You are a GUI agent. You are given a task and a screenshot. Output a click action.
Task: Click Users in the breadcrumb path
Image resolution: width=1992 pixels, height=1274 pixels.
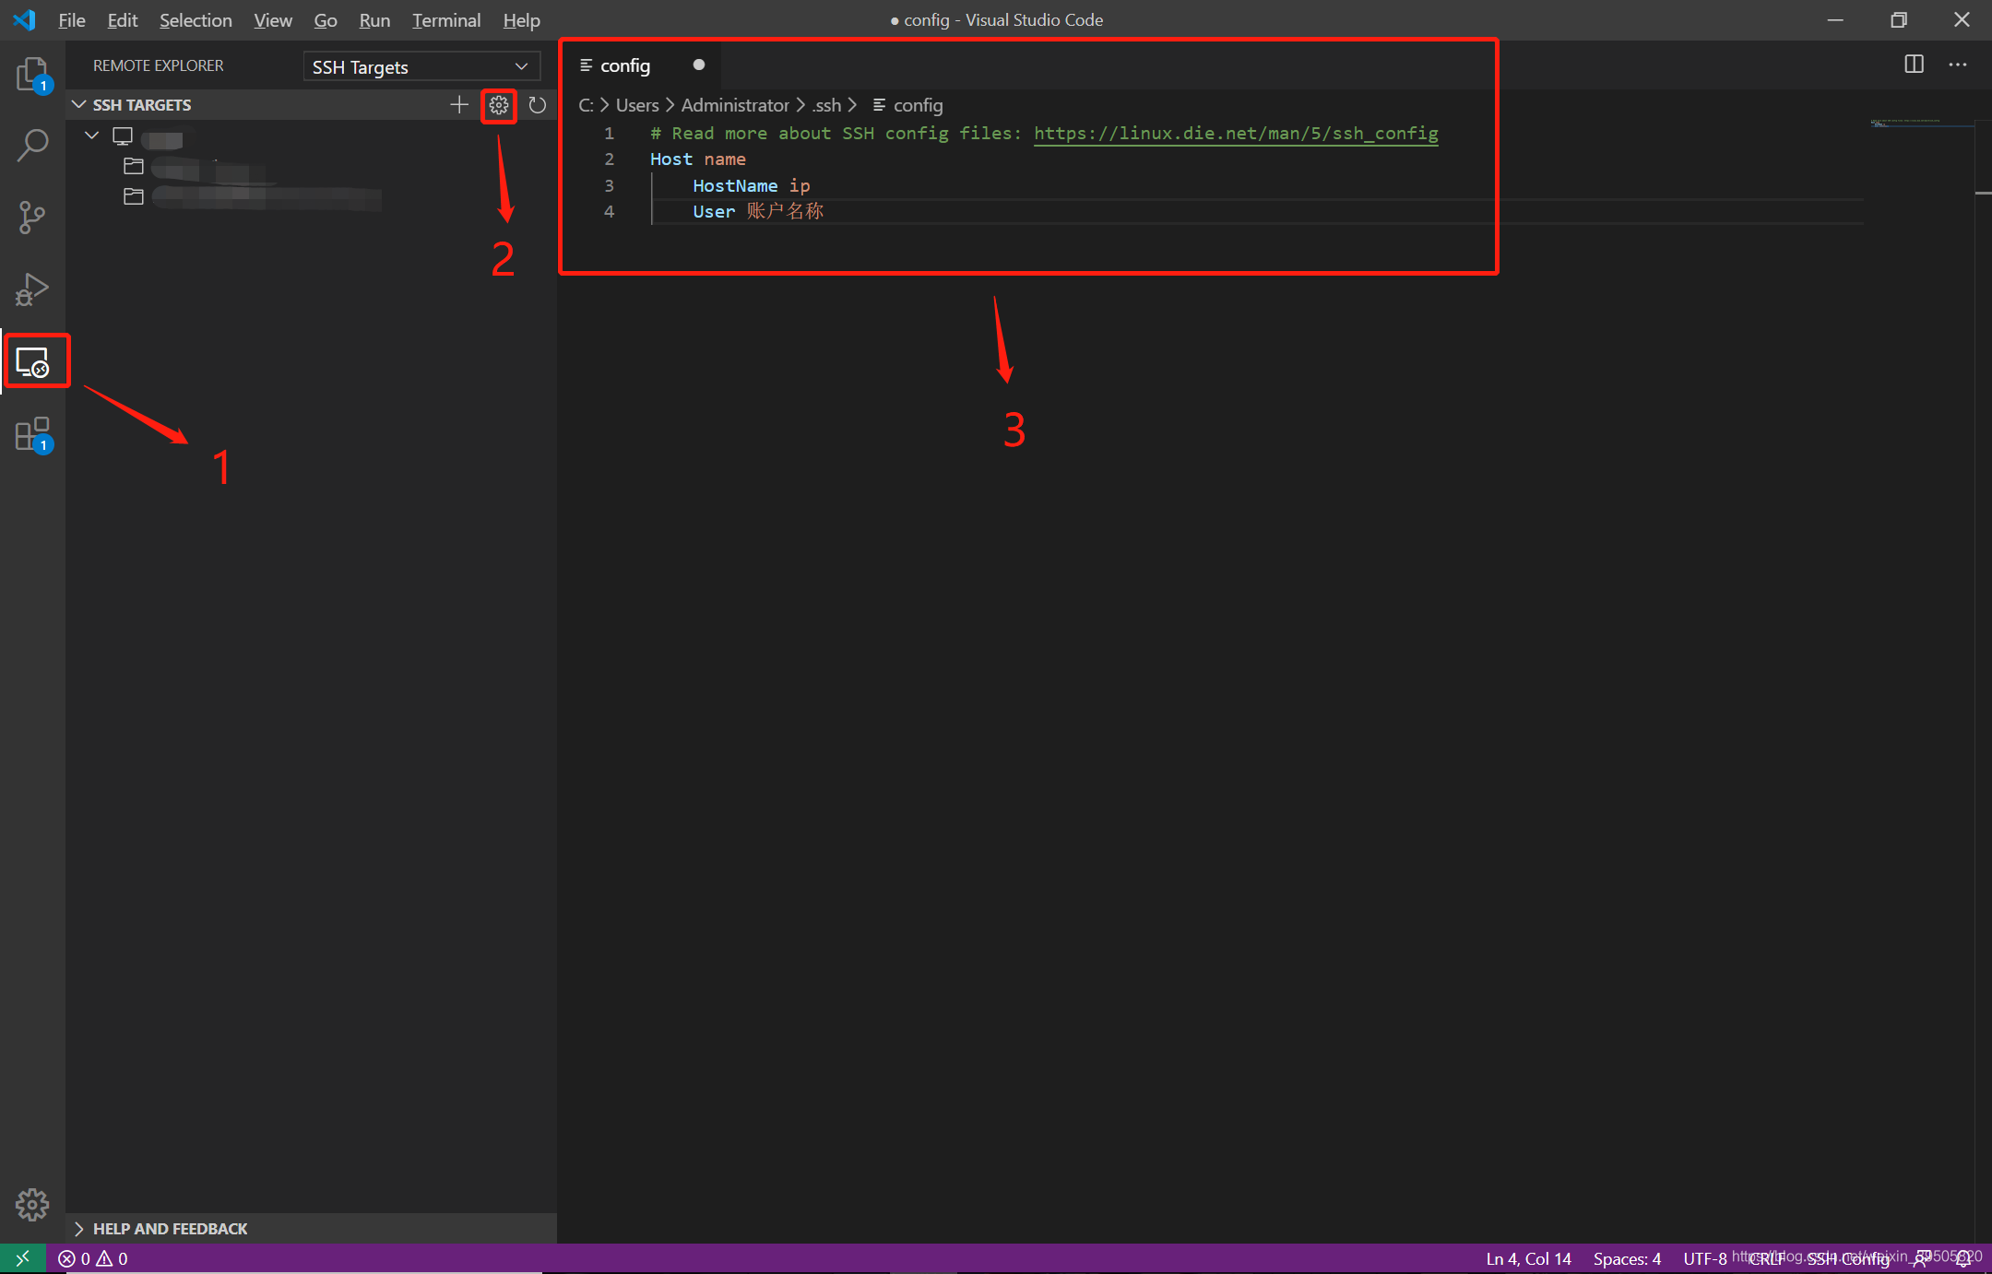[637, 105]
